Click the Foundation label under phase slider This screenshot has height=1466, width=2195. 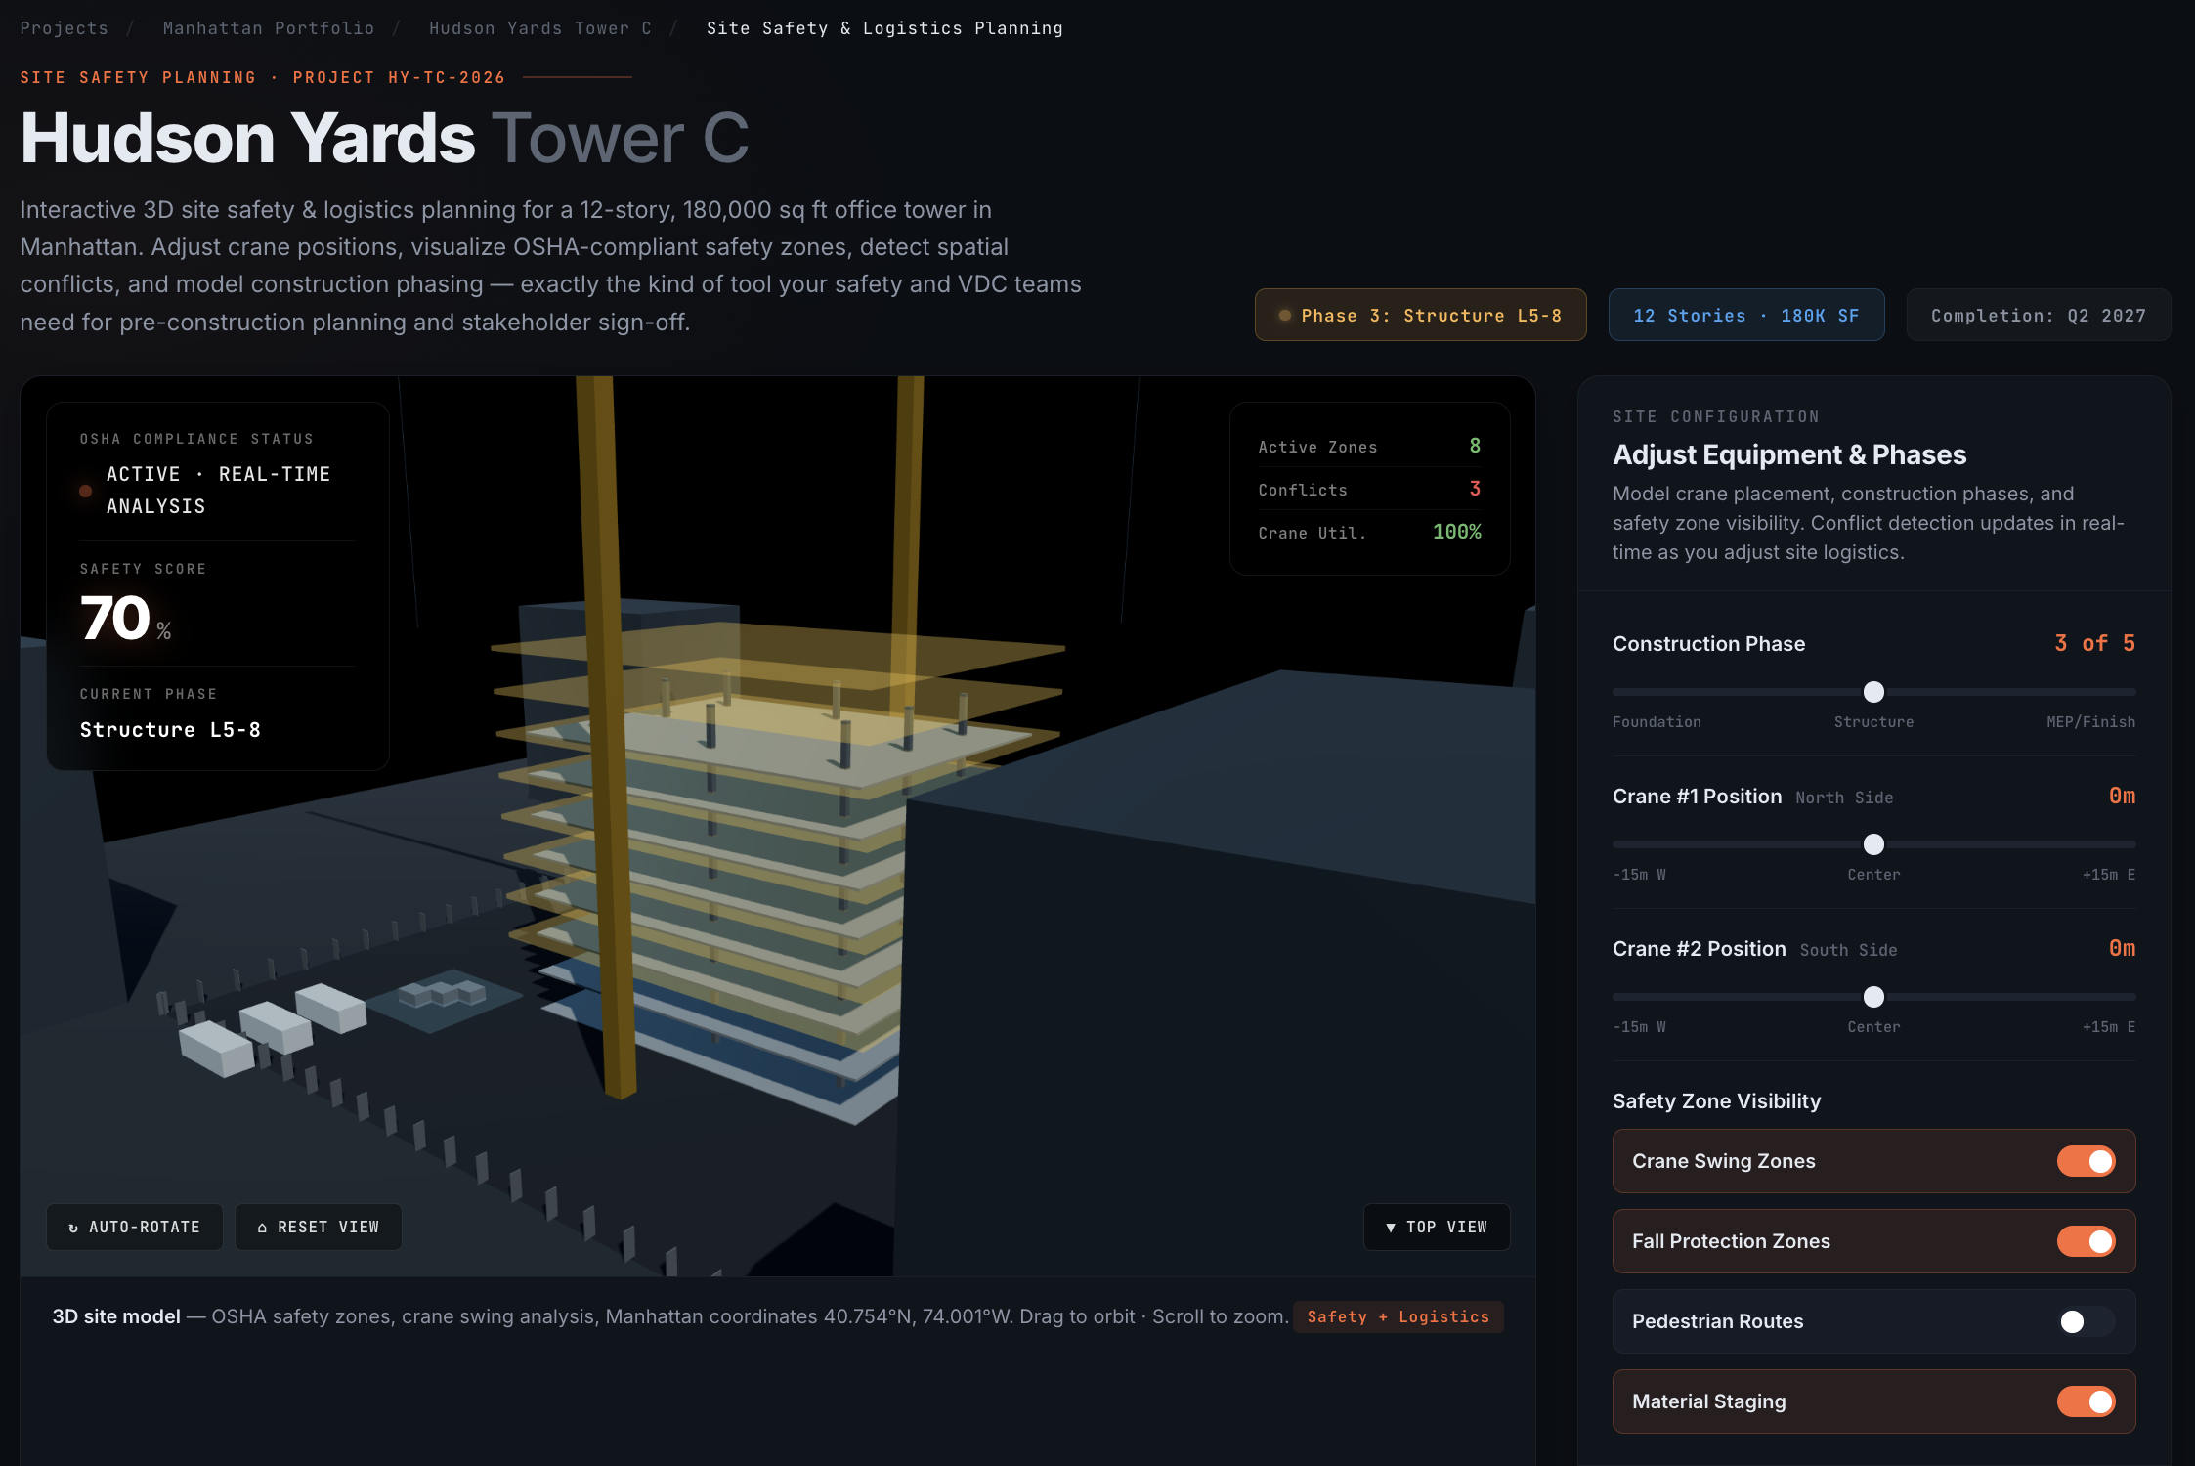(1657, 722)
